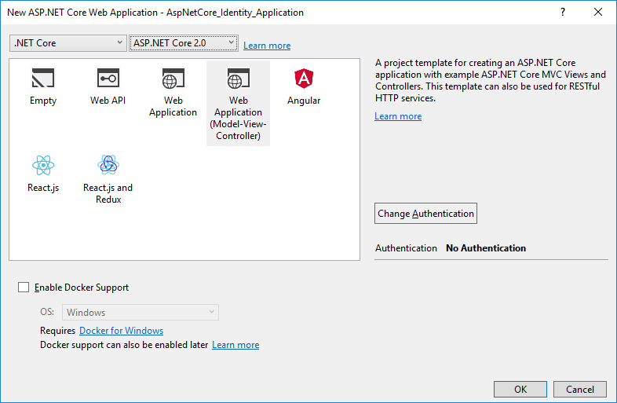Open the OS Windows dropdown

pyautogui.click(x=141, y=312)
